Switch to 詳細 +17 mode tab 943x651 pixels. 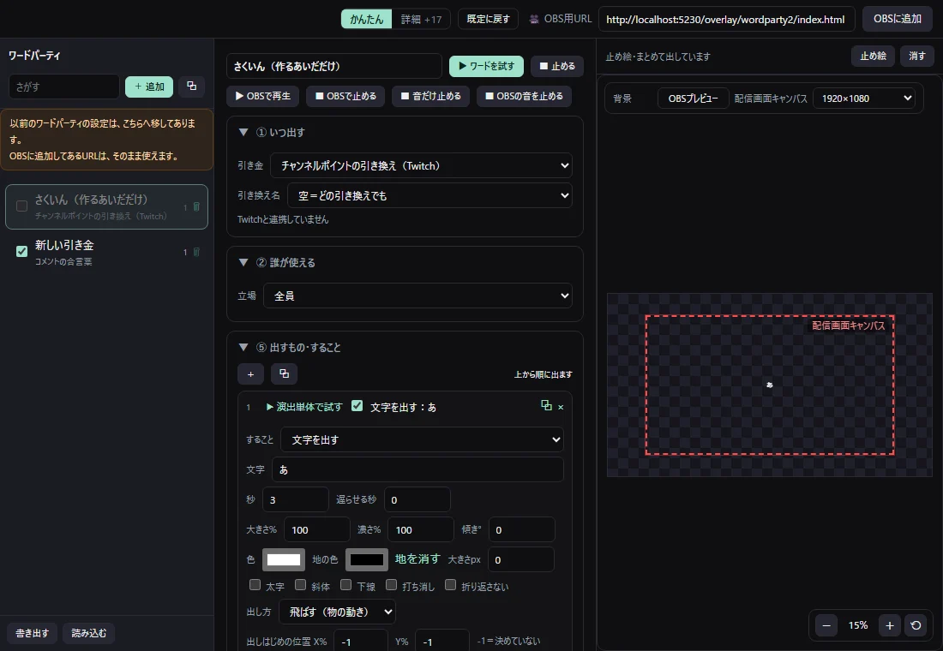(x=421, y=19)
